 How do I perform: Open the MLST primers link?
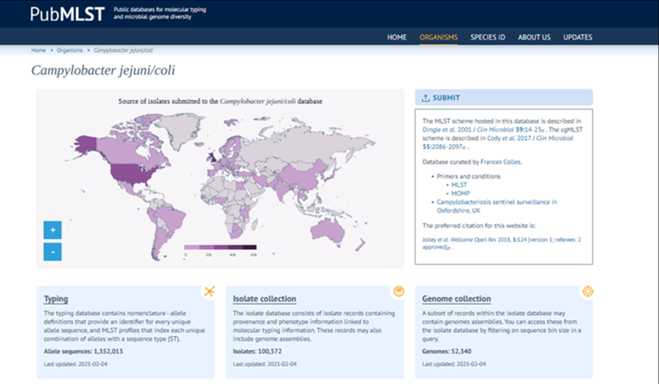(460, 184)
